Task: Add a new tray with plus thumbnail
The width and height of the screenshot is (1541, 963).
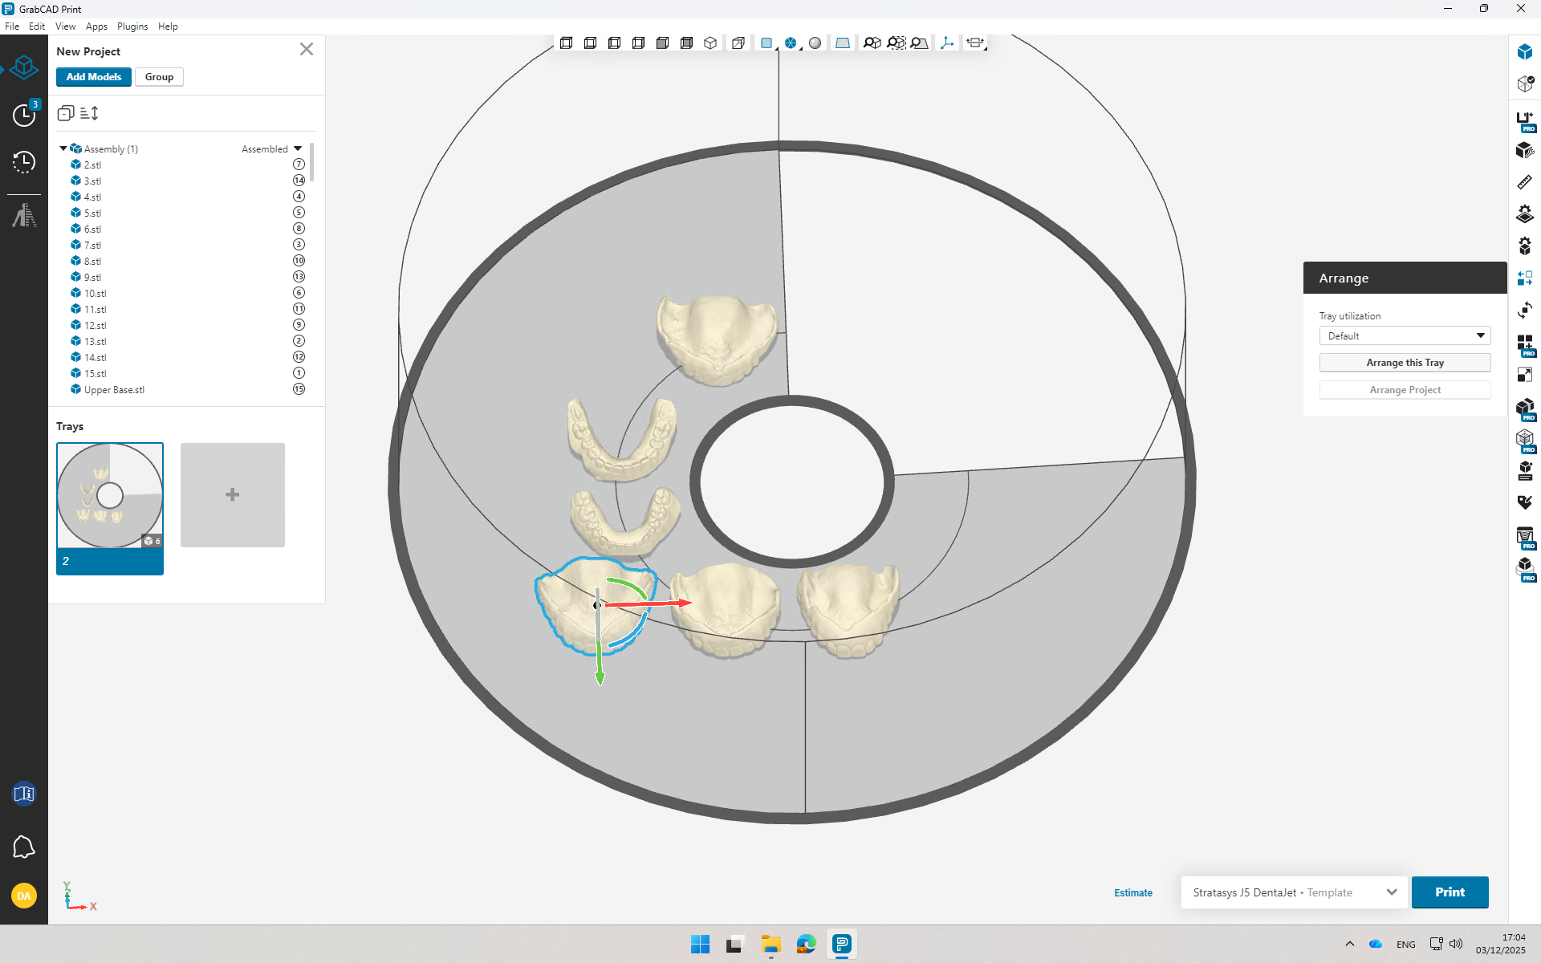Action: click(233, 495)
